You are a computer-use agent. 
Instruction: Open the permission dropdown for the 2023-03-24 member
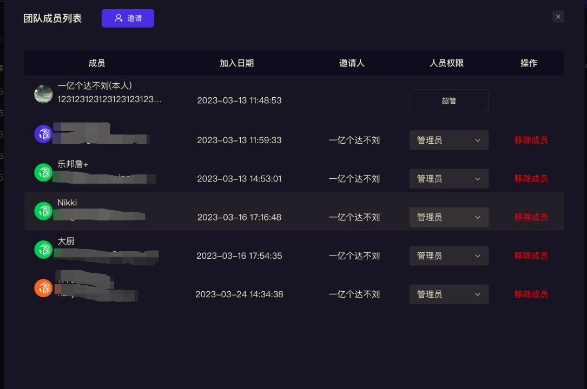tap(449, 294)
